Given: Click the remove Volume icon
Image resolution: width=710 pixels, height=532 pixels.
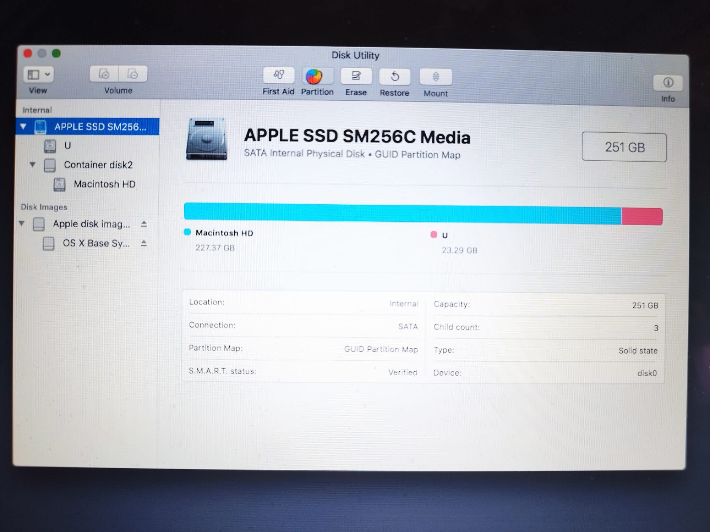Looking at the screenshot, I should (x=133, y=74).
